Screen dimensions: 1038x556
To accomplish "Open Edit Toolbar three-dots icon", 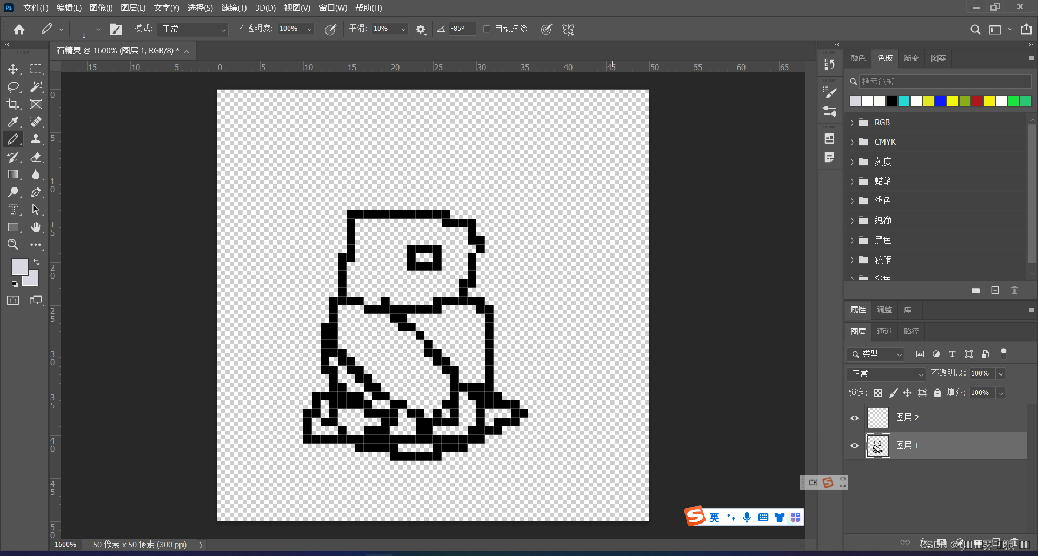I will coord(36,245).
